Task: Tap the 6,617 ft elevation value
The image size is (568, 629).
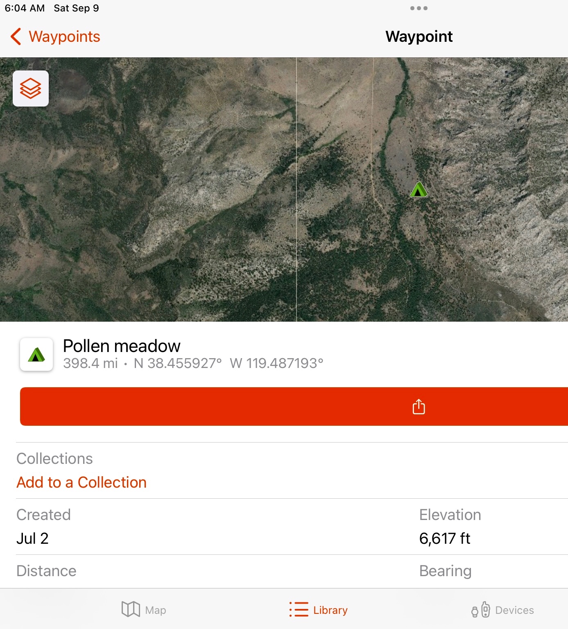Action: tap(445, 538)
